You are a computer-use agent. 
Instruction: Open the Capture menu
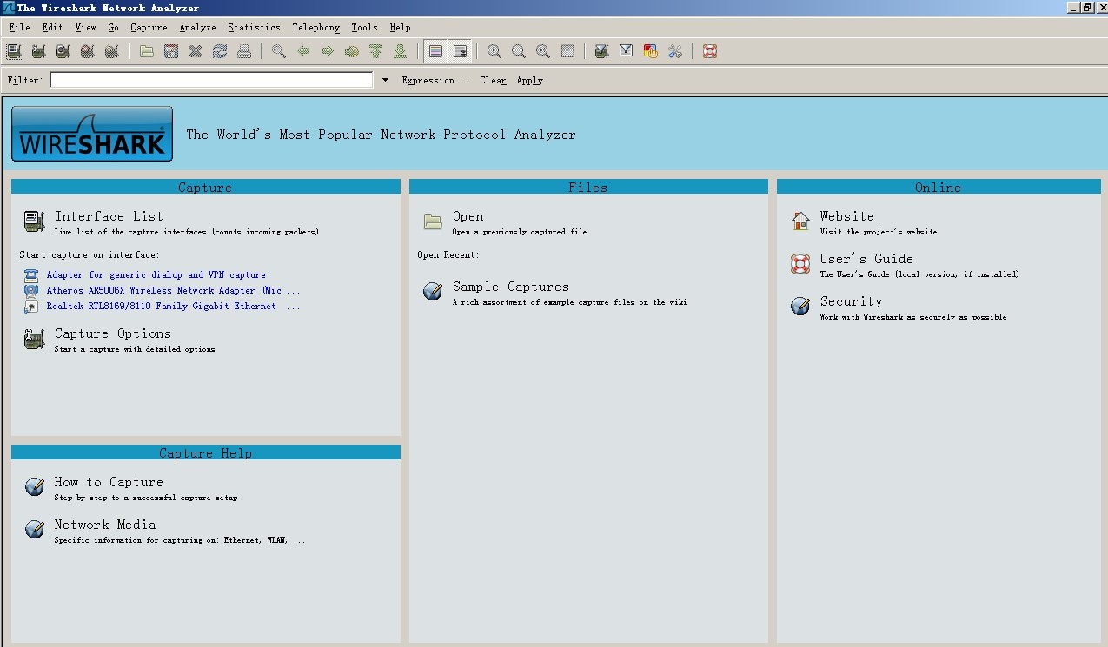click(149, 28)
